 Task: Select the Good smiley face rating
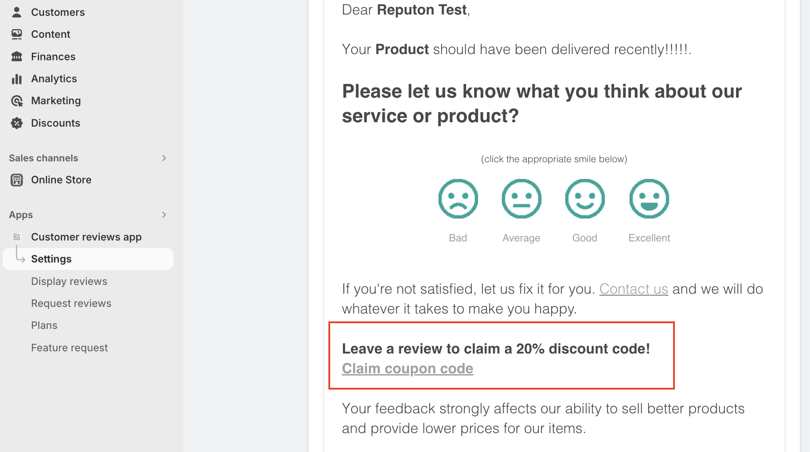tap(585, 199)
